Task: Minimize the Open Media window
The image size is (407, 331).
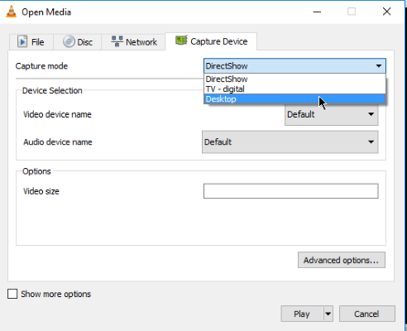Action: (317, 12)
